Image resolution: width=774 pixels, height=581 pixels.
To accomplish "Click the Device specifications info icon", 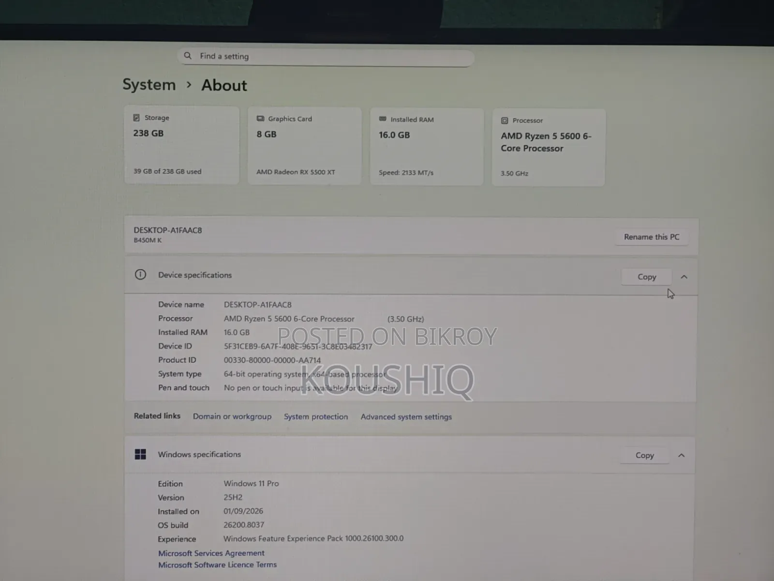I will (140, 275).
